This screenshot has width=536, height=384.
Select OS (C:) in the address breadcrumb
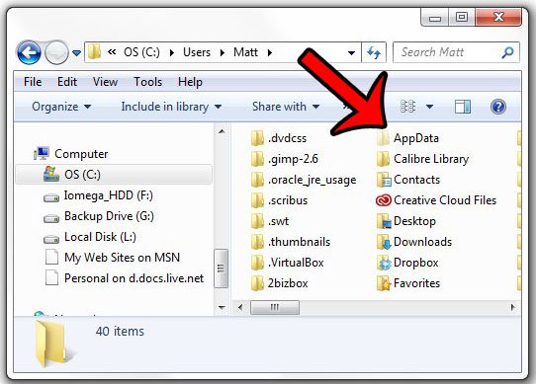(x=141, y=52)
